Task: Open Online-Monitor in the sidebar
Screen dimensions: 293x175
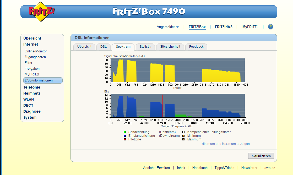Action: tap(36, 51)
